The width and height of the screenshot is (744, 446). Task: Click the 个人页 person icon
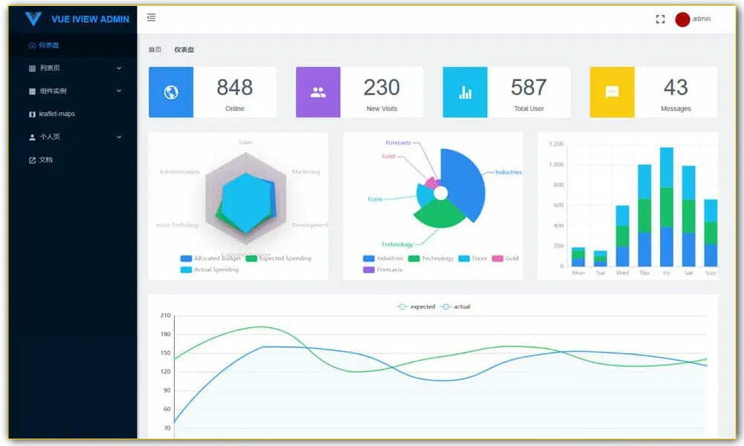coord(33,137)
